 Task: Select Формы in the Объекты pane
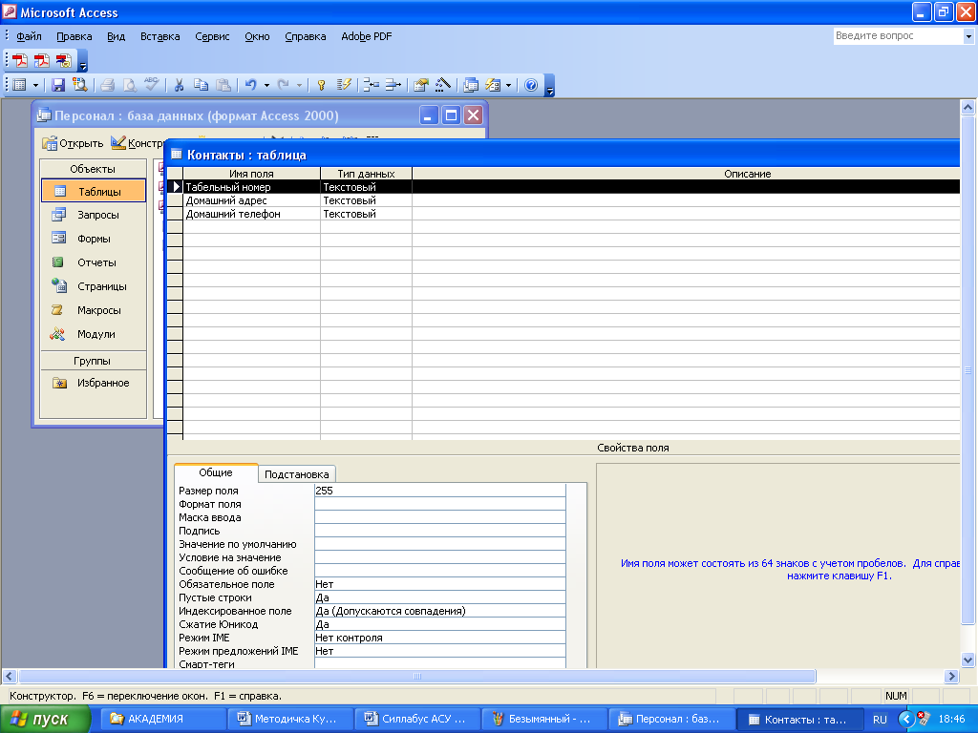pos(94,239)
